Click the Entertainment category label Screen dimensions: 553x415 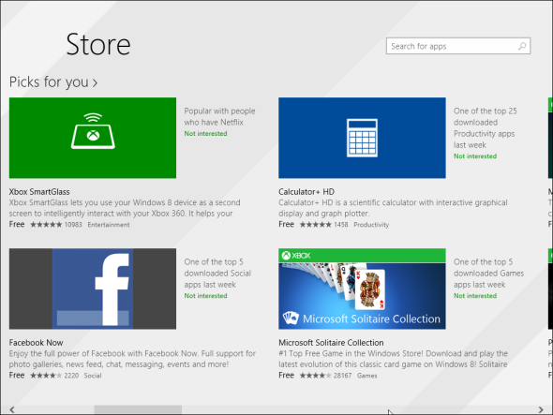coord(109,225)
